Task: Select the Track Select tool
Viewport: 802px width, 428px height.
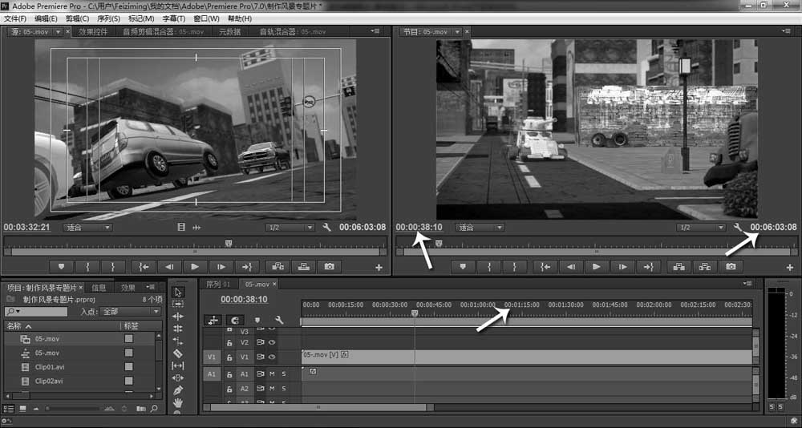Action: coord(178,305)
